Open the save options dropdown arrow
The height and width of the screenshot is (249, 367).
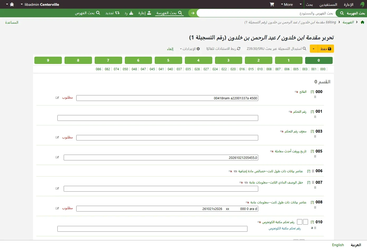[314, 49]
